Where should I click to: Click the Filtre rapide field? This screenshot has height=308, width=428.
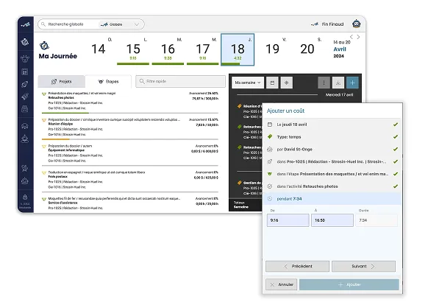(x=180, y=81)
